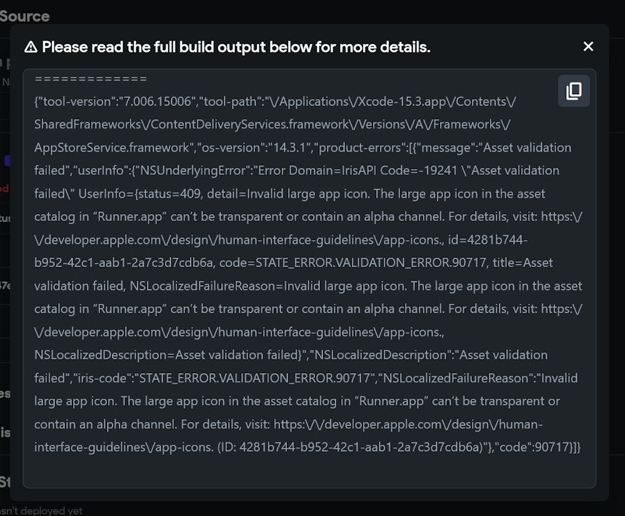The height and width of the screenshot is (516, 625).
Task: Click the equals-sign separator line at top
Action: (x=91, y=79)
